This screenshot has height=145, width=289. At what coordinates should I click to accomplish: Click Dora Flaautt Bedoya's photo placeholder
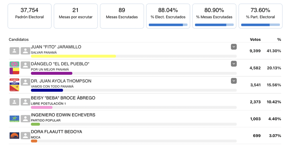click(25, 136)
